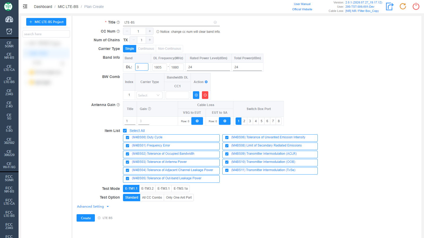
Task: Open the dashboard gauge icon in sidebar
Action: pyautogui.click(x=9, y=19)
